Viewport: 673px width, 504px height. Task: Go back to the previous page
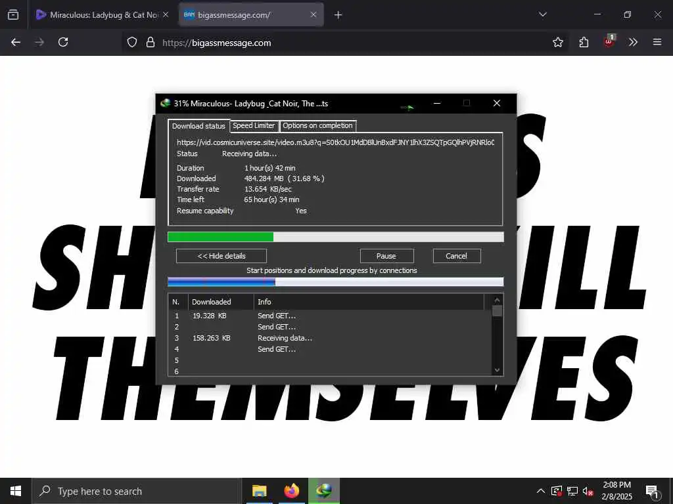coord(16,42)
